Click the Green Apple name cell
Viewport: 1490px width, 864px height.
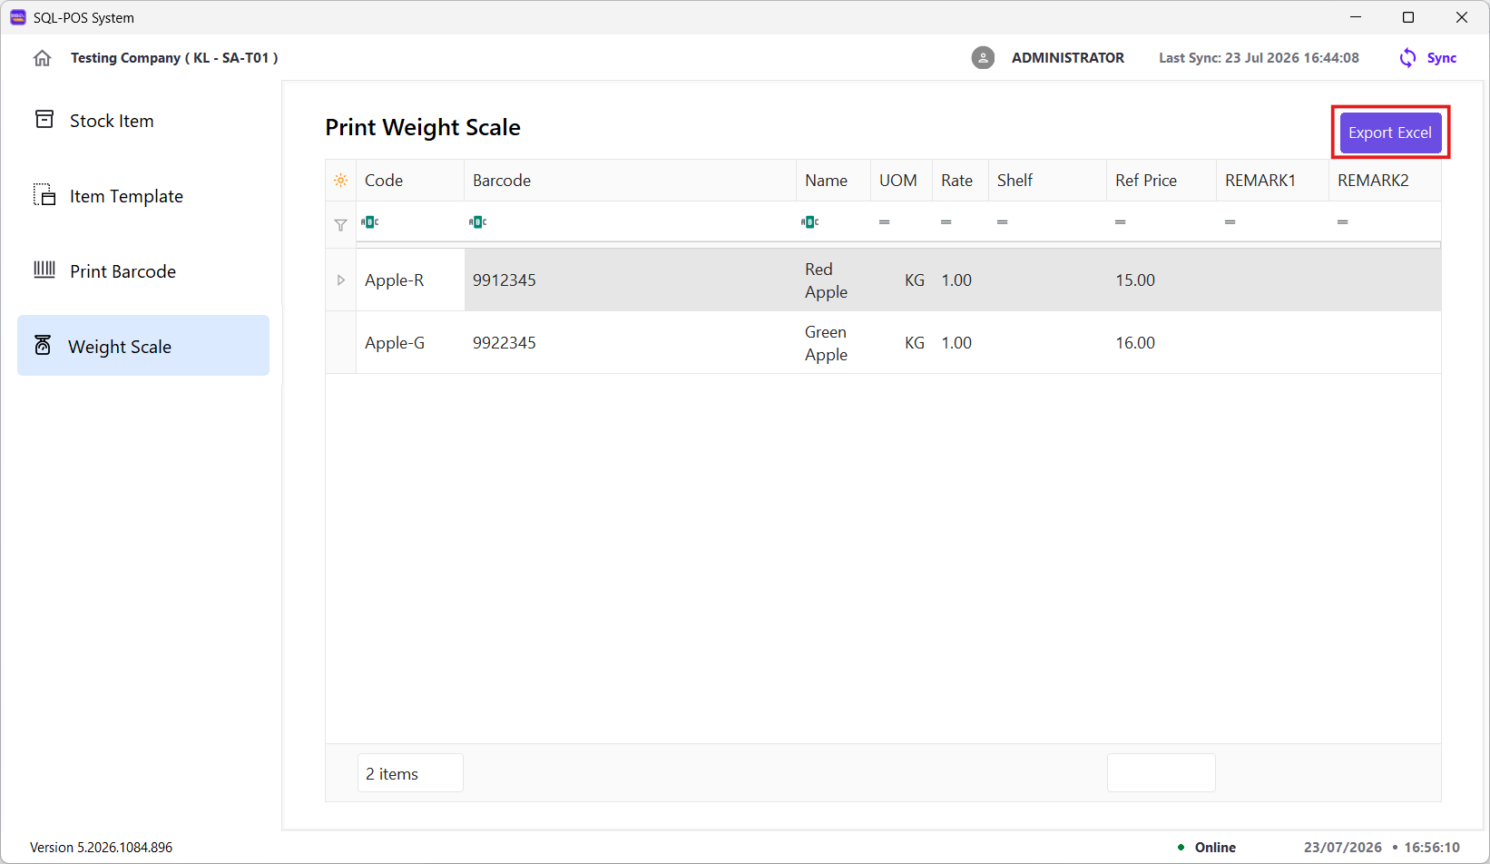[x=834, y=343]
